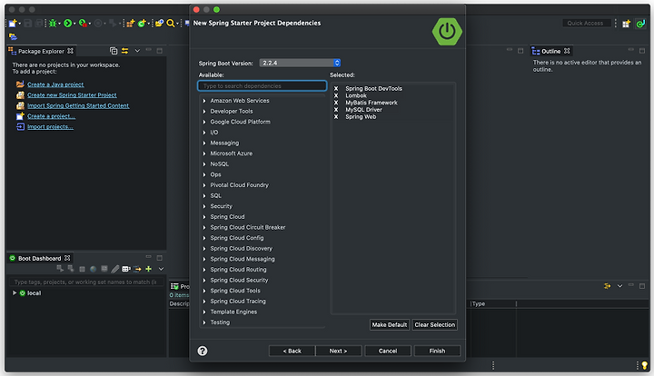The image size is (654, 376).
Task: Expand the Testing category
Action: [x=204, y=322]
